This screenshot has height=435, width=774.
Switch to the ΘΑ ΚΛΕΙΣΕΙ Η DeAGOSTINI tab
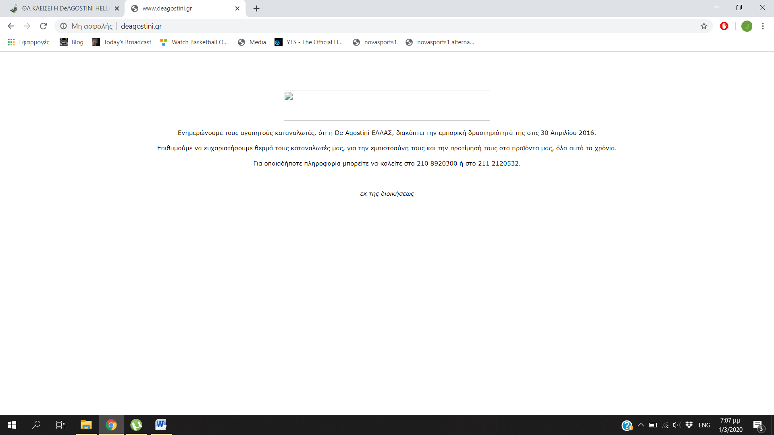[64, 8]
